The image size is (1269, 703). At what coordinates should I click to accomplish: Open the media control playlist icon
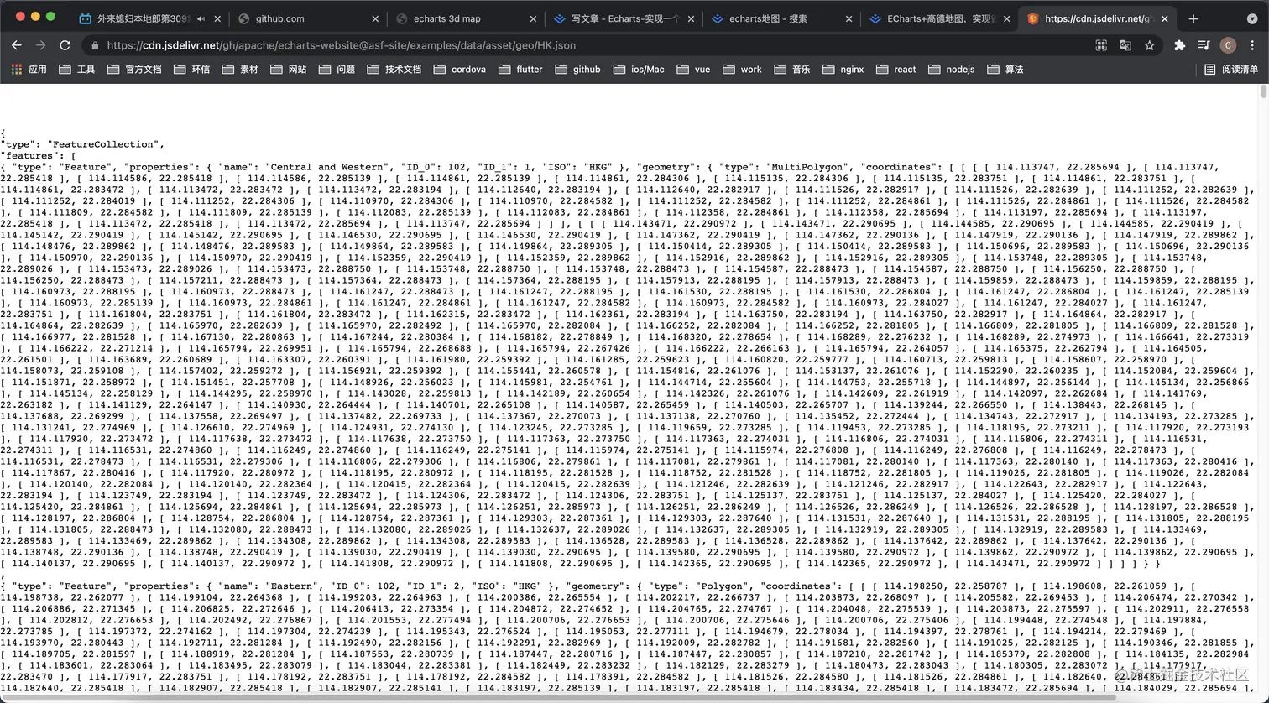click(1204, 45)
